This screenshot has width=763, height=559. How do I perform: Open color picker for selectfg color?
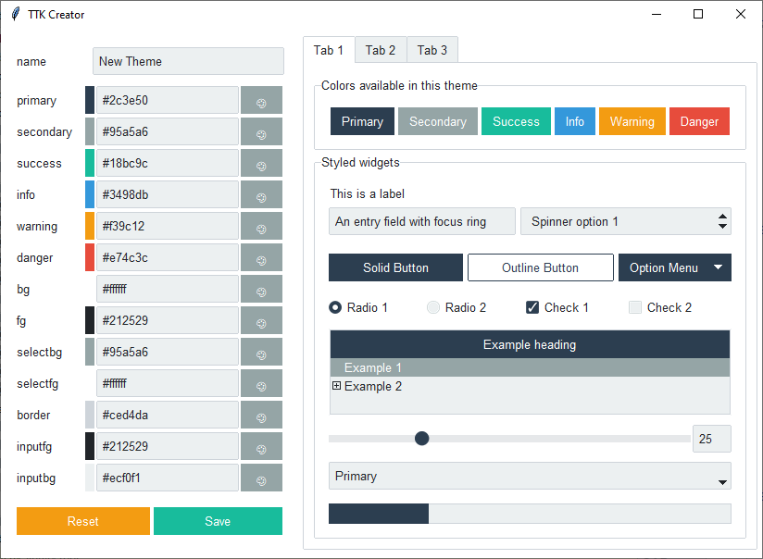point(261,383)
